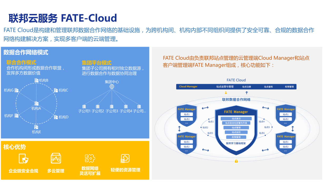Select the server icon above 子公司1
Viewport: 327px width, 183px height.
(x=84, y=107)
